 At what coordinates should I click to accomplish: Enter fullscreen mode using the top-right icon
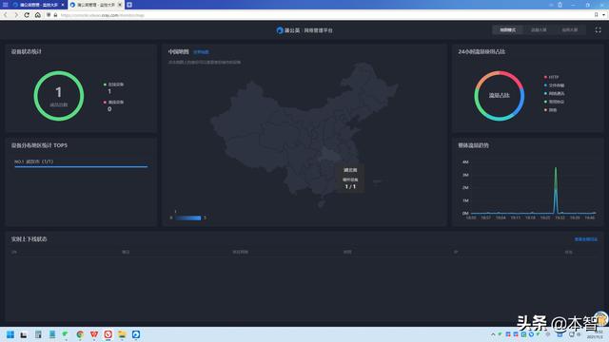599,29
